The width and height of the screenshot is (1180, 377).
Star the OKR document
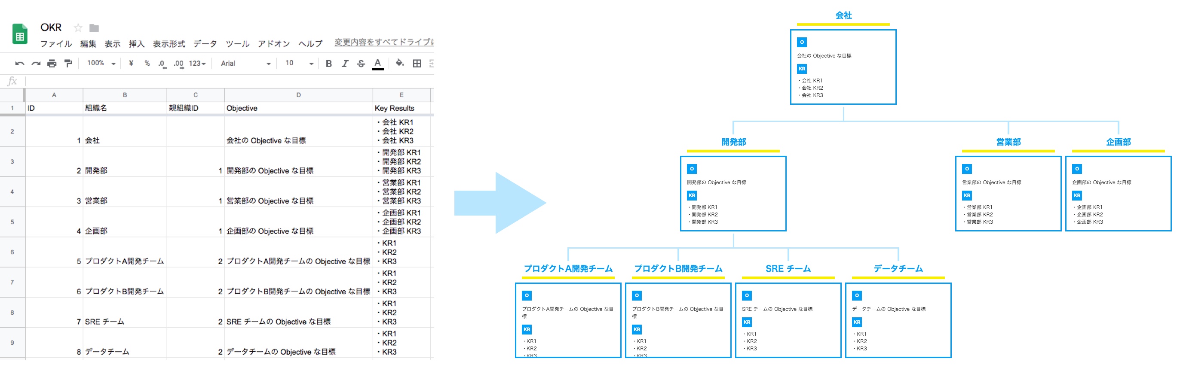78,28
